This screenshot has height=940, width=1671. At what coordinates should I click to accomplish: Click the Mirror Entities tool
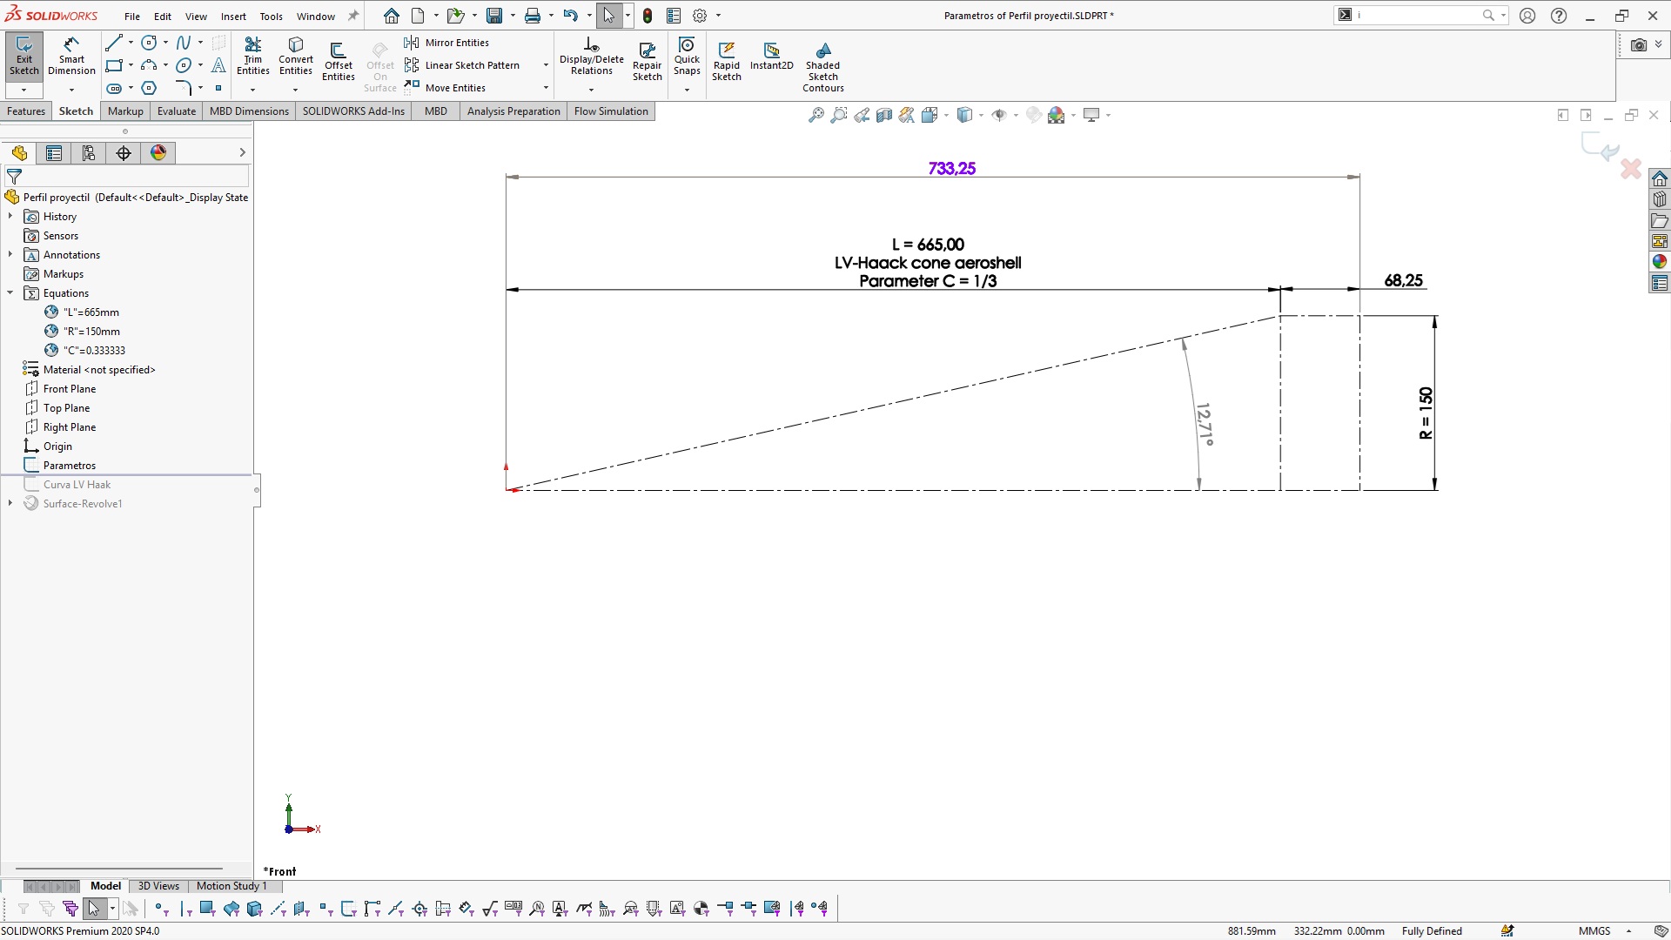click(x=447, y=43)
